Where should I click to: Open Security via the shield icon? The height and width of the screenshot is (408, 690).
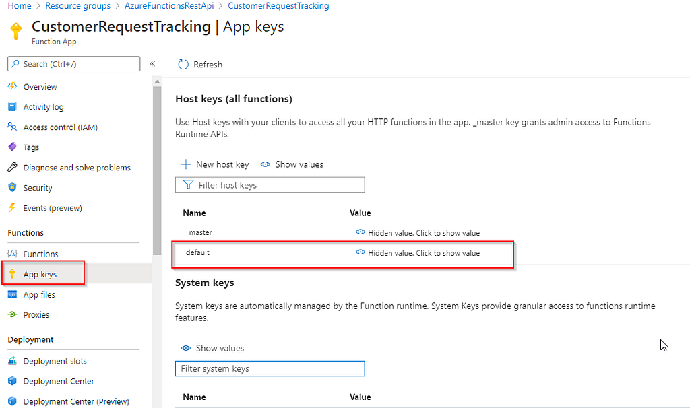click(x=12, y=187)
